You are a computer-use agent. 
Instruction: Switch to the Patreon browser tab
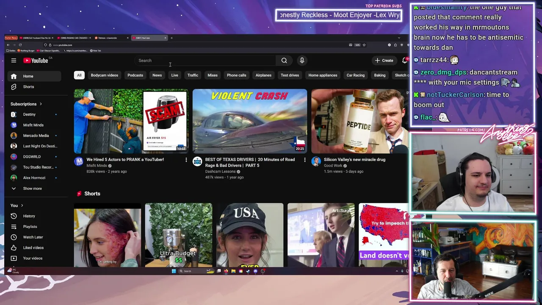(112, 38)
